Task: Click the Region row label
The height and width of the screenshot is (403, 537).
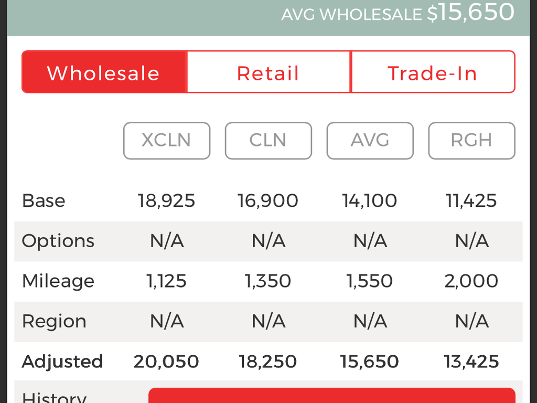Action: pos(54,322)
